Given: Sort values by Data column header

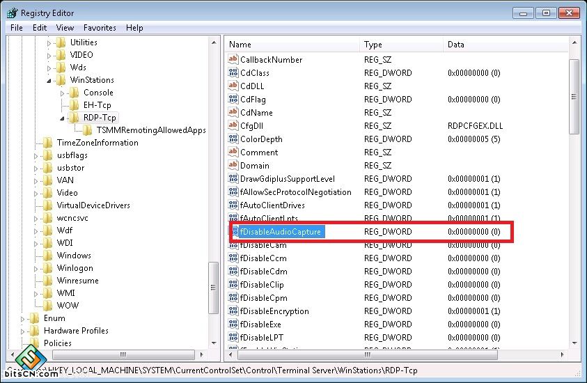Looking at the screenshot, I should 506,44.
